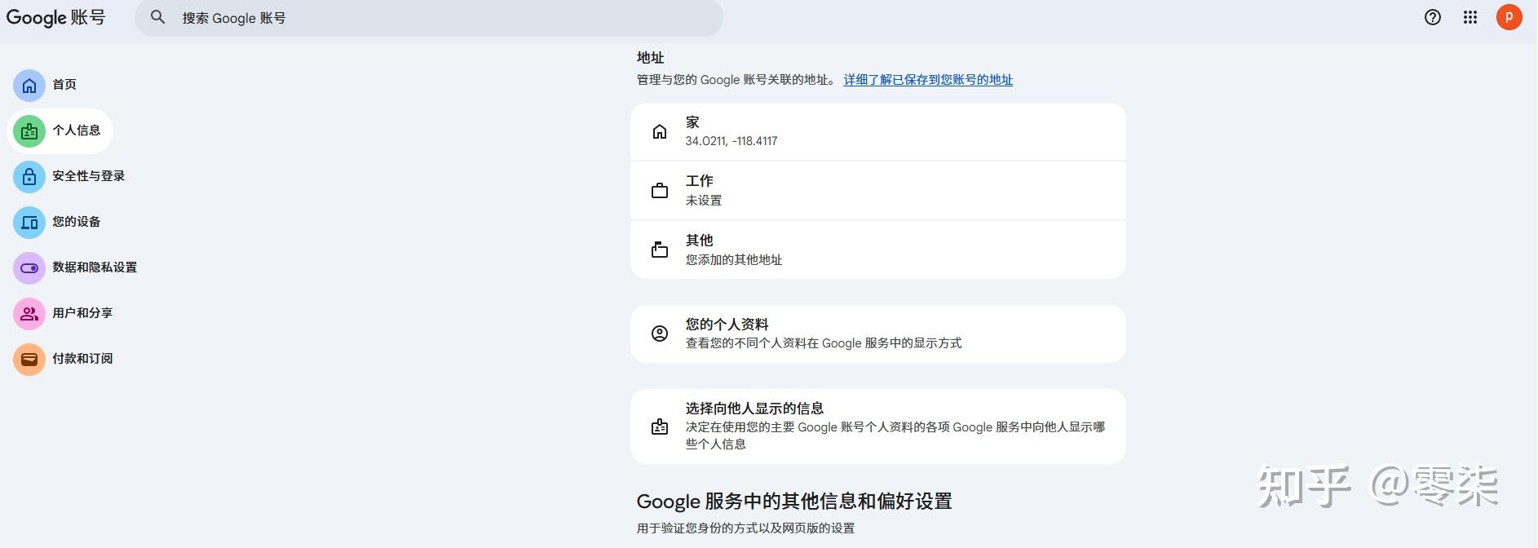1538x548 pixels.
Task: Focus the 搜索 Google 账号 search field
Action: pos(440,18)
